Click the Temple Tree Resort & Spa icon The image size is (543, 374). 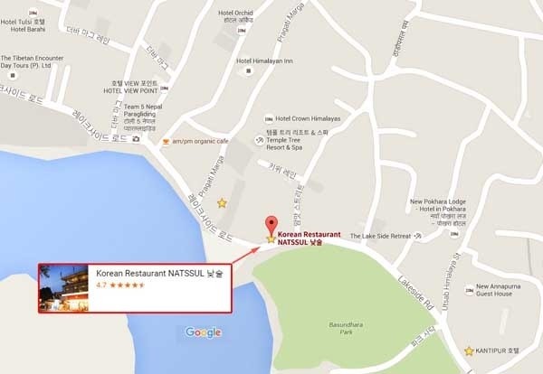click(x=259, y=140)
